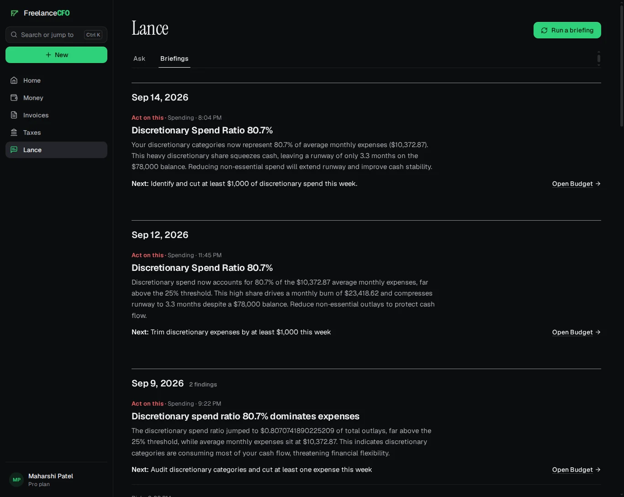Click the '2 findings' label
624x497 pixels.
[203, 385]
